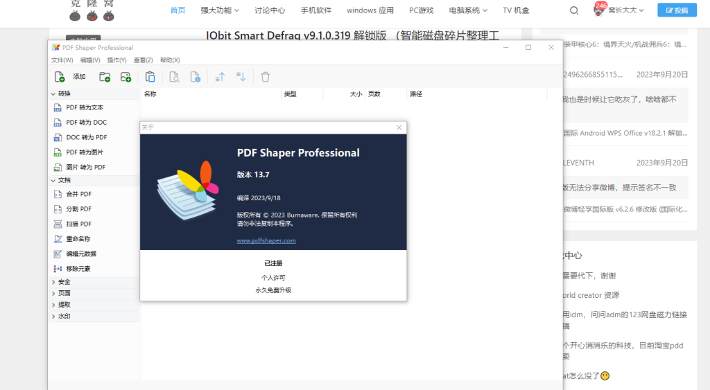Viewport: 710px width, 390px height.
Task: Close the 关于 About dialog
Action: tap(399, 127)
